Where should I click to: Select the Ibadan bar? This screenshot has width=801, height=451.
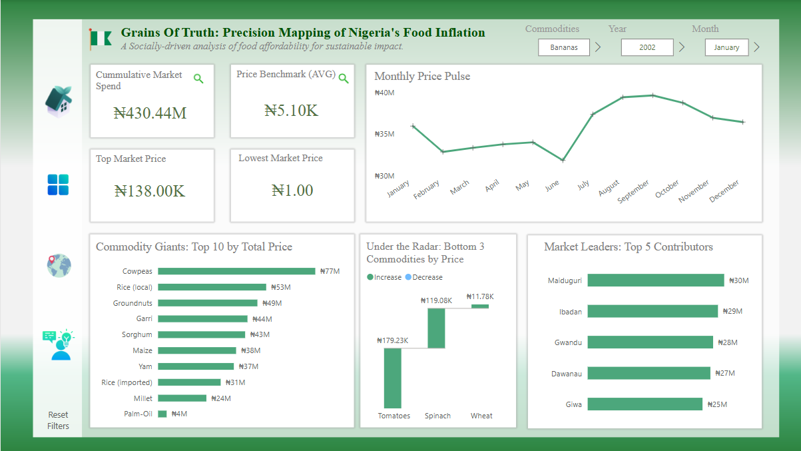point(653,311)
